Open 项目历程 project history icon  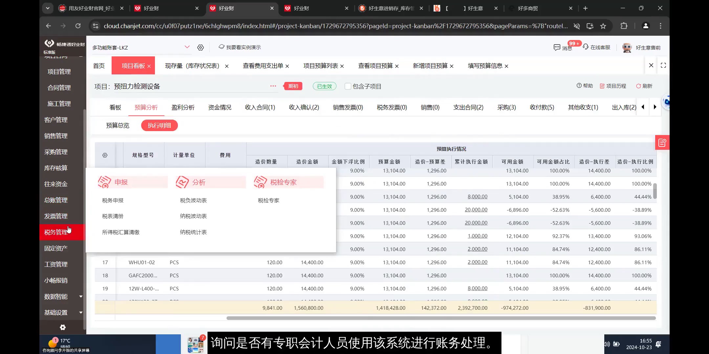tap(602, 86)
